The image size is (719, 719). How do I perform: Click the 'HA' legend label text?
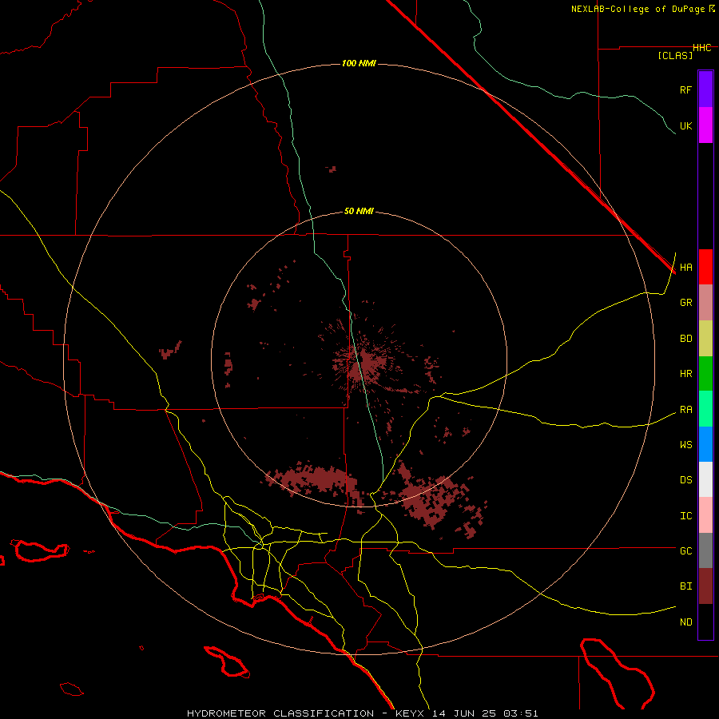[685, 268]
